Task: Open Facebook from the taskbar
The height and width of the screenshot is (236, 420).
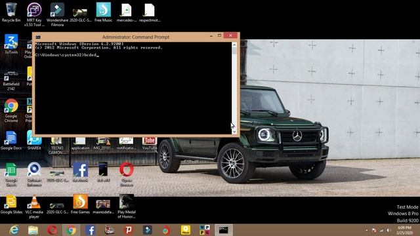Action: pyautogui.click(x=91, y=230)
